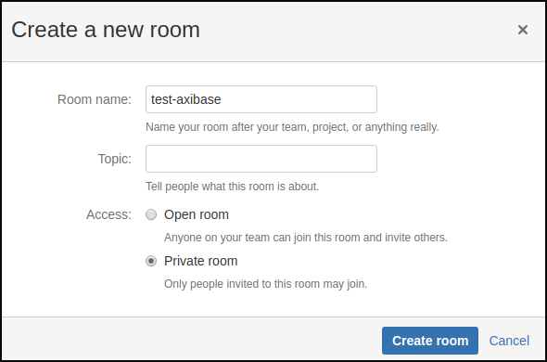The image size is (547, 362).
Task: Select the Private room radio button
Action: tap(151, 261)
